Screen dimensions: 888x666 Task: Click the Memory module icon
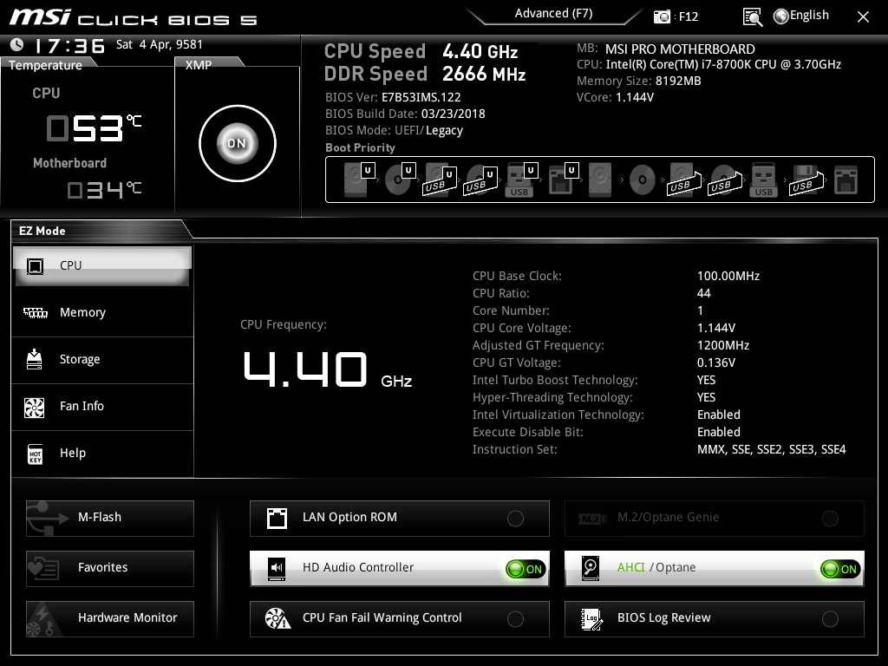point(35,313)
